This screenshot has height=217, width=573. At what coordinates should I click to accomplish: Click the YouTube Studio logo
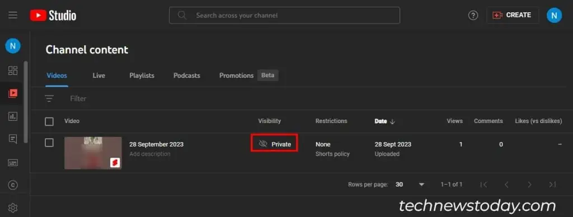point(53,15)
